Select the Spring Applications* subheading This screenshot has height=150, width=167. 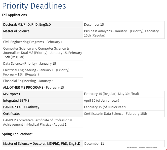click(x=17, y=134)
